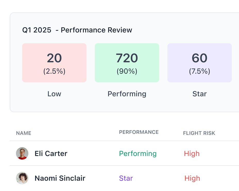
Task: Open Naomi Sinclair's profile name
Action: (60, 178)
